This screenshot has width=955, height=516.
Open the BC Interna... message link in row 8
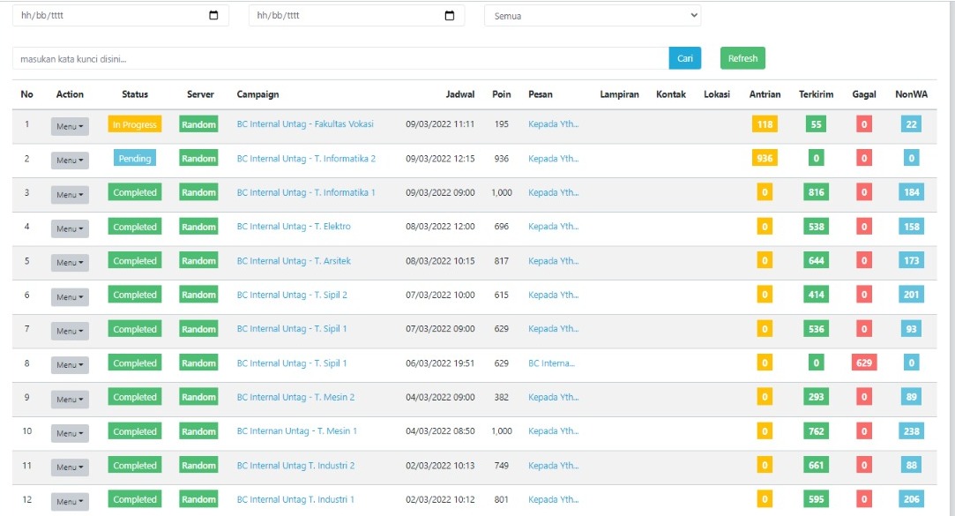click(551, 363)
